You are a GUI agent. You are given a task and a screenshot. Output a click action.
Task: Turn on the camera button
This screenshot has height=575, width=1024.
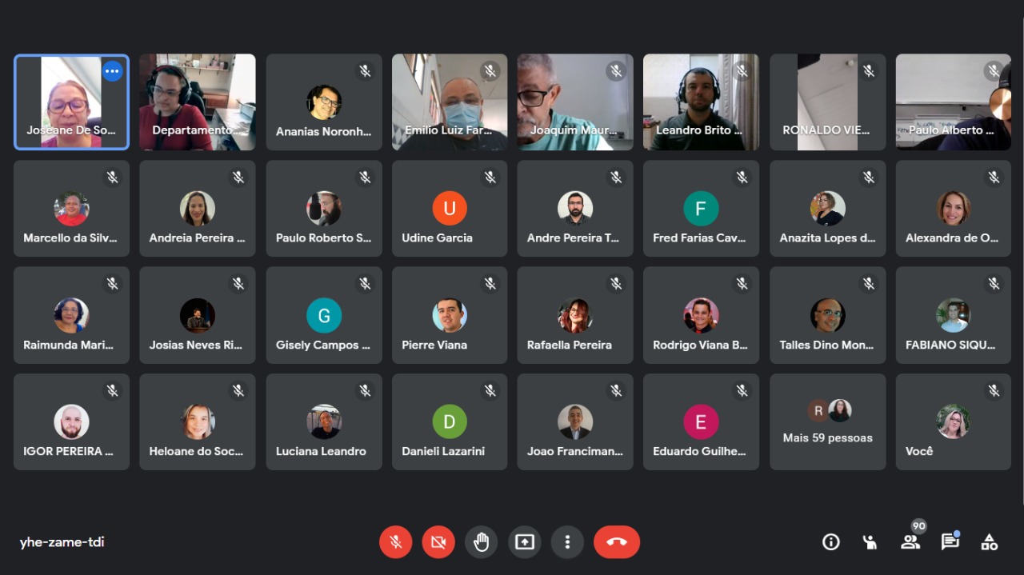point(438,542)
